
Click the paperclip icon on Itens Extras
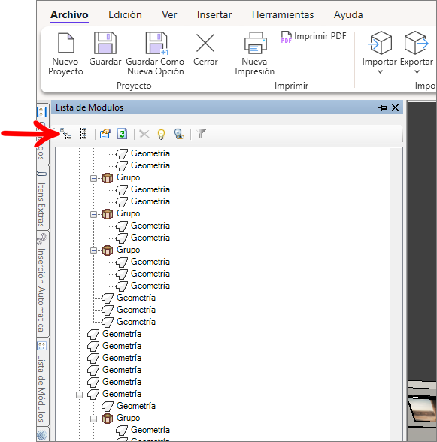point(42,173)
